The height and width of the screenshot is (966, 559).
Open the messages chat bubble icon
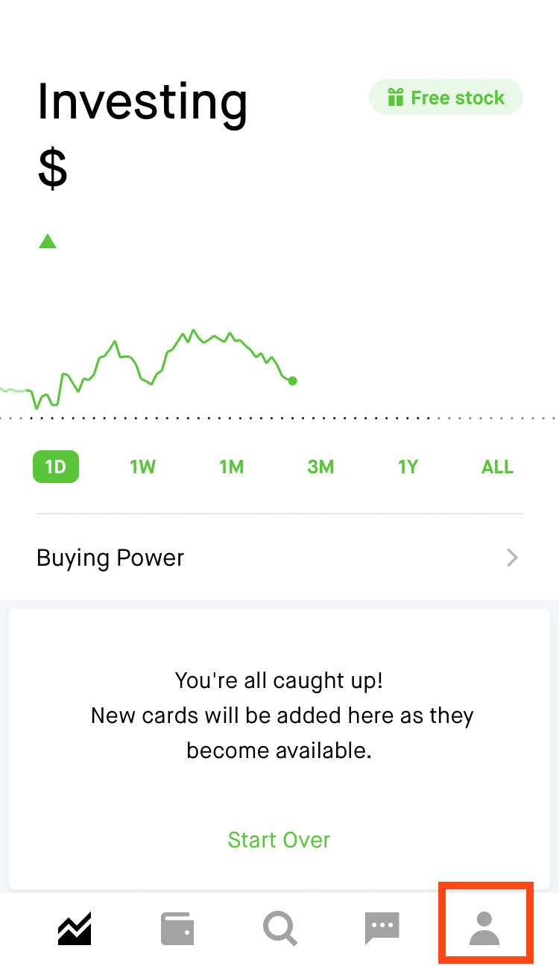coord(382,929)
